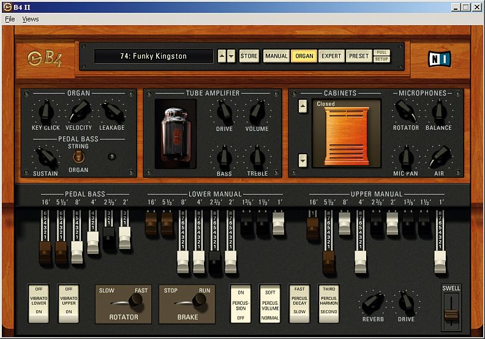The image size is (485, 339).
Task: Switch to the Manual view
Action: pos(277,56)
